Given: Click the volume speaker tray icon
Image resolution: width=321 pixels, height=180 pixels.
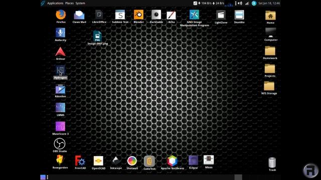Looking at the screenshot, I should pyautogui.click(x=240, y=3).
